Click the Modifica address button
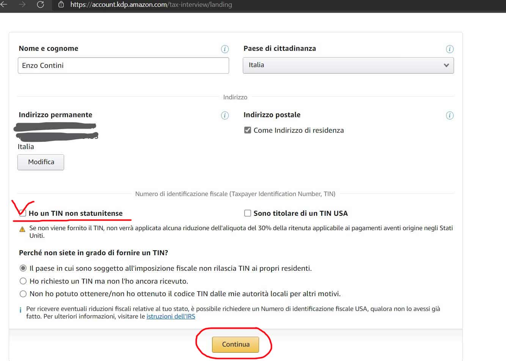 coord(41,162)
